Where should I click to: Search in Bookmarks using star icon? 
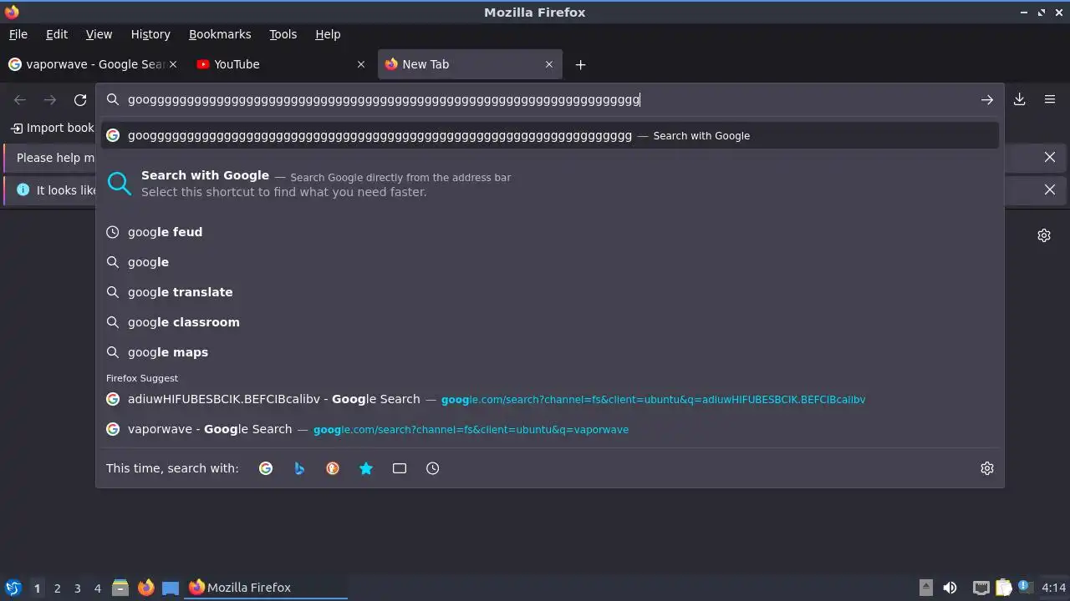366,468
